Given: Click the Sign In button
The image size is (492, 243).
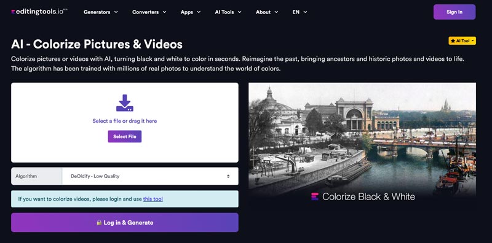Looking at the screenshot, I should pos(454,12).
